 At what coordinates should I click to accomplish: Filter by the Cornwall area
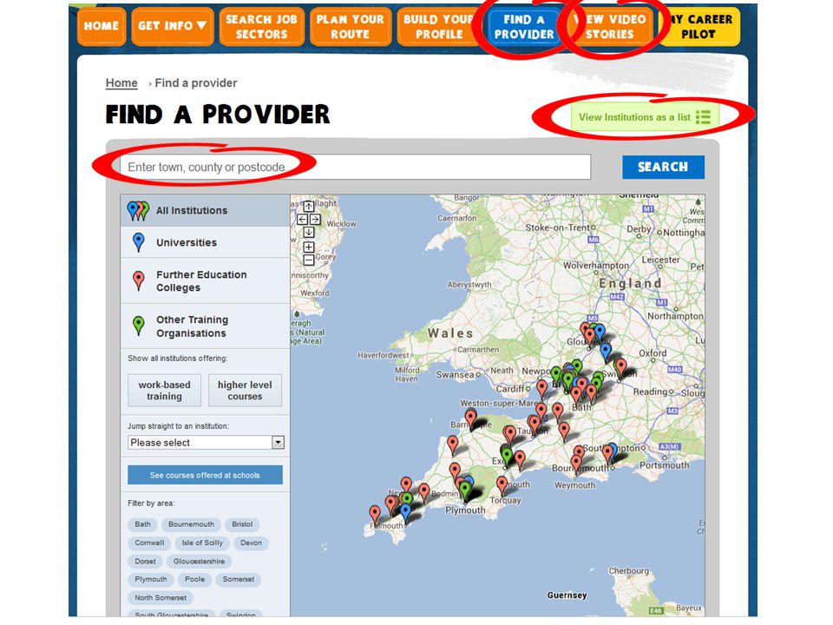149,543
